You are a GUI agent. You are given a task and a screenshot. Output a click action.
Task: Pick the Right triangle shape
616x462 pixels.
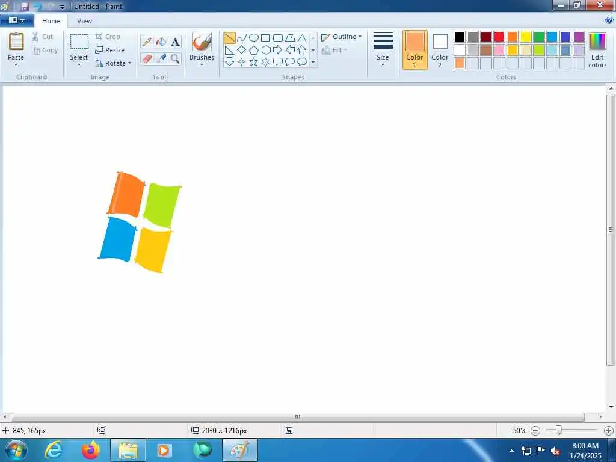point(229,50)
